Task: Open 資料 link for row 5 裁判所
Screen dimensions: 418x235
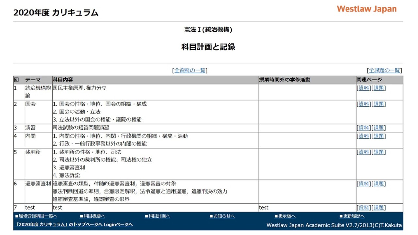Action: [x=363, y=151]
